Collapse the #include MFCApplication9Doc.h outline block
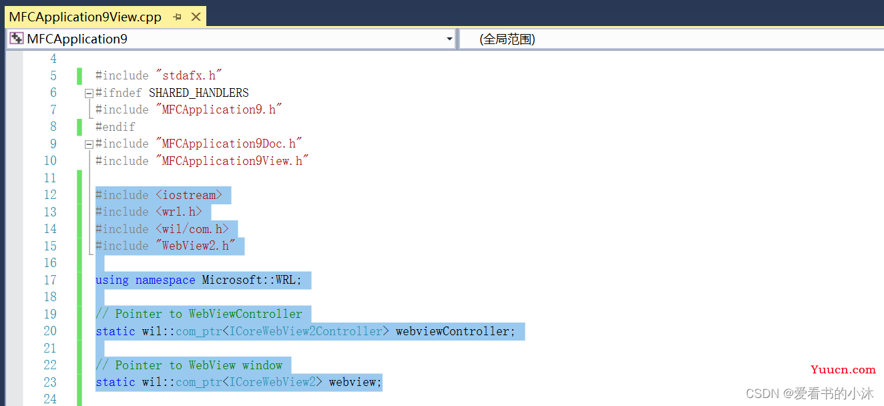Screen dimensions: 884x406 pos(89,144)
